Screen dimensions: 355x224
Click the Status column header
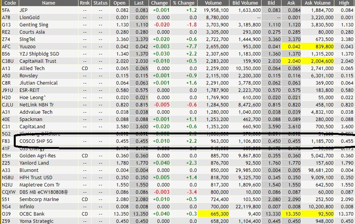click(x=100, y=3)
